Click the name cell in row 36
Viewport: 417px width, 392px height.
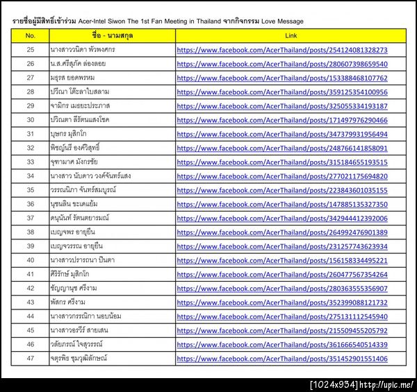coord(112,205)
